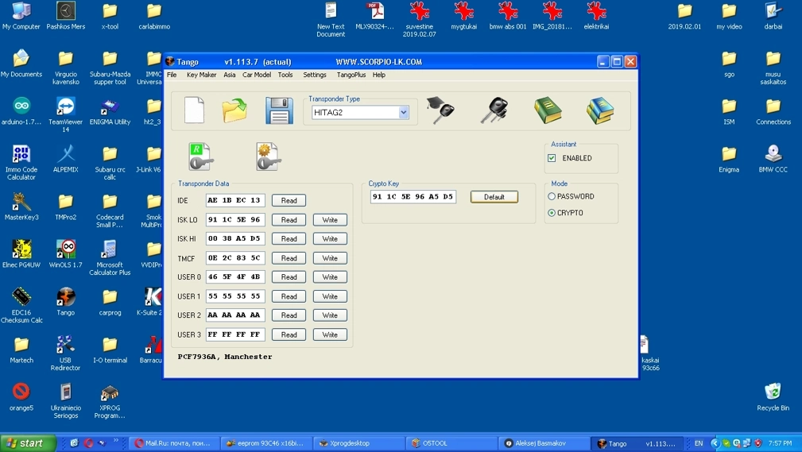
Task: Open the Help menu
Action: (379, 75)
